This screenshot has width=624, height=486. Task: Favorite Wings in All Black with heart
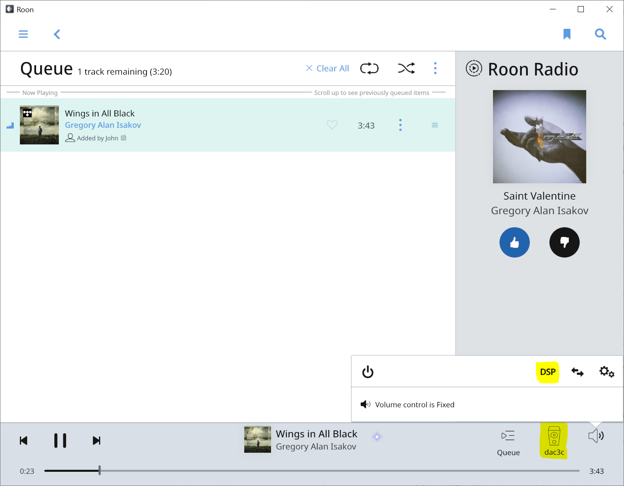coord(332,125)
